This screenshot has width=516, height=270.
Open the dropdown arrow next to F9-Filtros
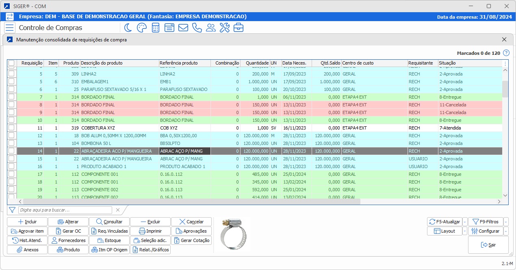506,222
